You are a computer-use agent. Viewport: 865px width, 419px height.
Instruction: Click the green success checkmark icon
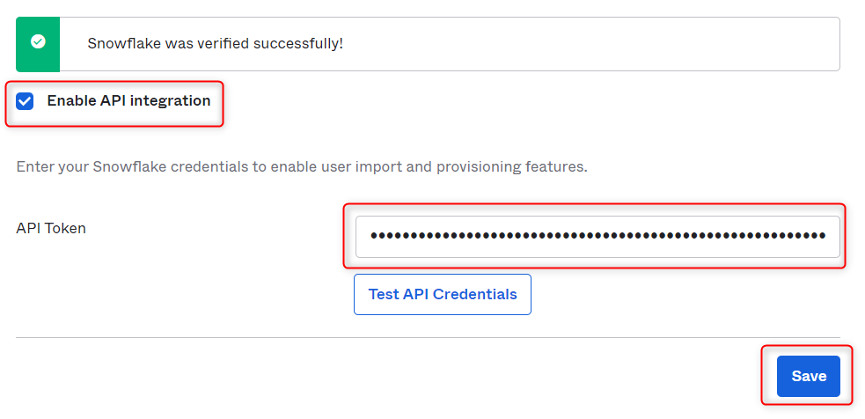(38, 42)
